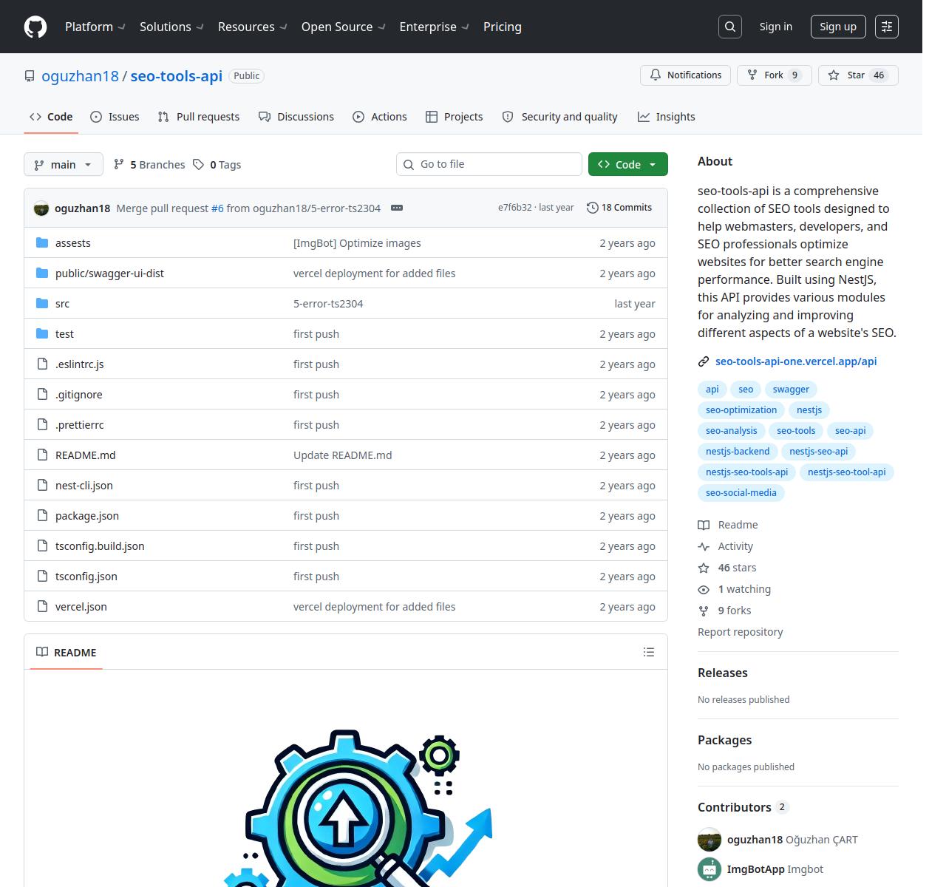Click the oguzhan18 commit author avatar
Image resolution: width=946 pixels, height=887 pixels.
tap(41, 208)
